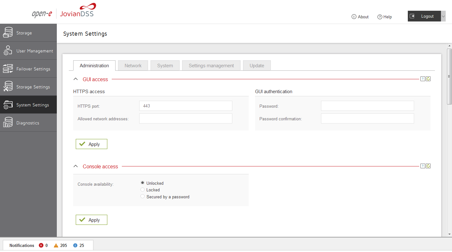Apply the GUI access settings
452x252 pixels.
coord(92,144)
